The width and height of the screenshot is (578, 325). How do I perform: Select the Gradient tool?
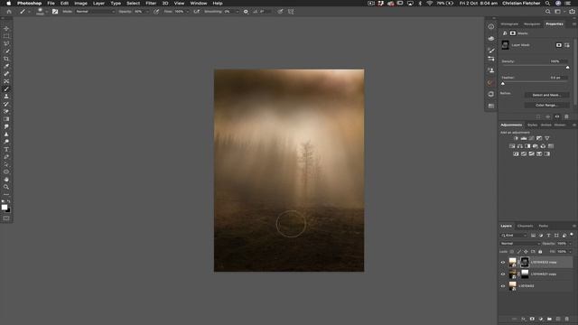click(x=6, y=119)
